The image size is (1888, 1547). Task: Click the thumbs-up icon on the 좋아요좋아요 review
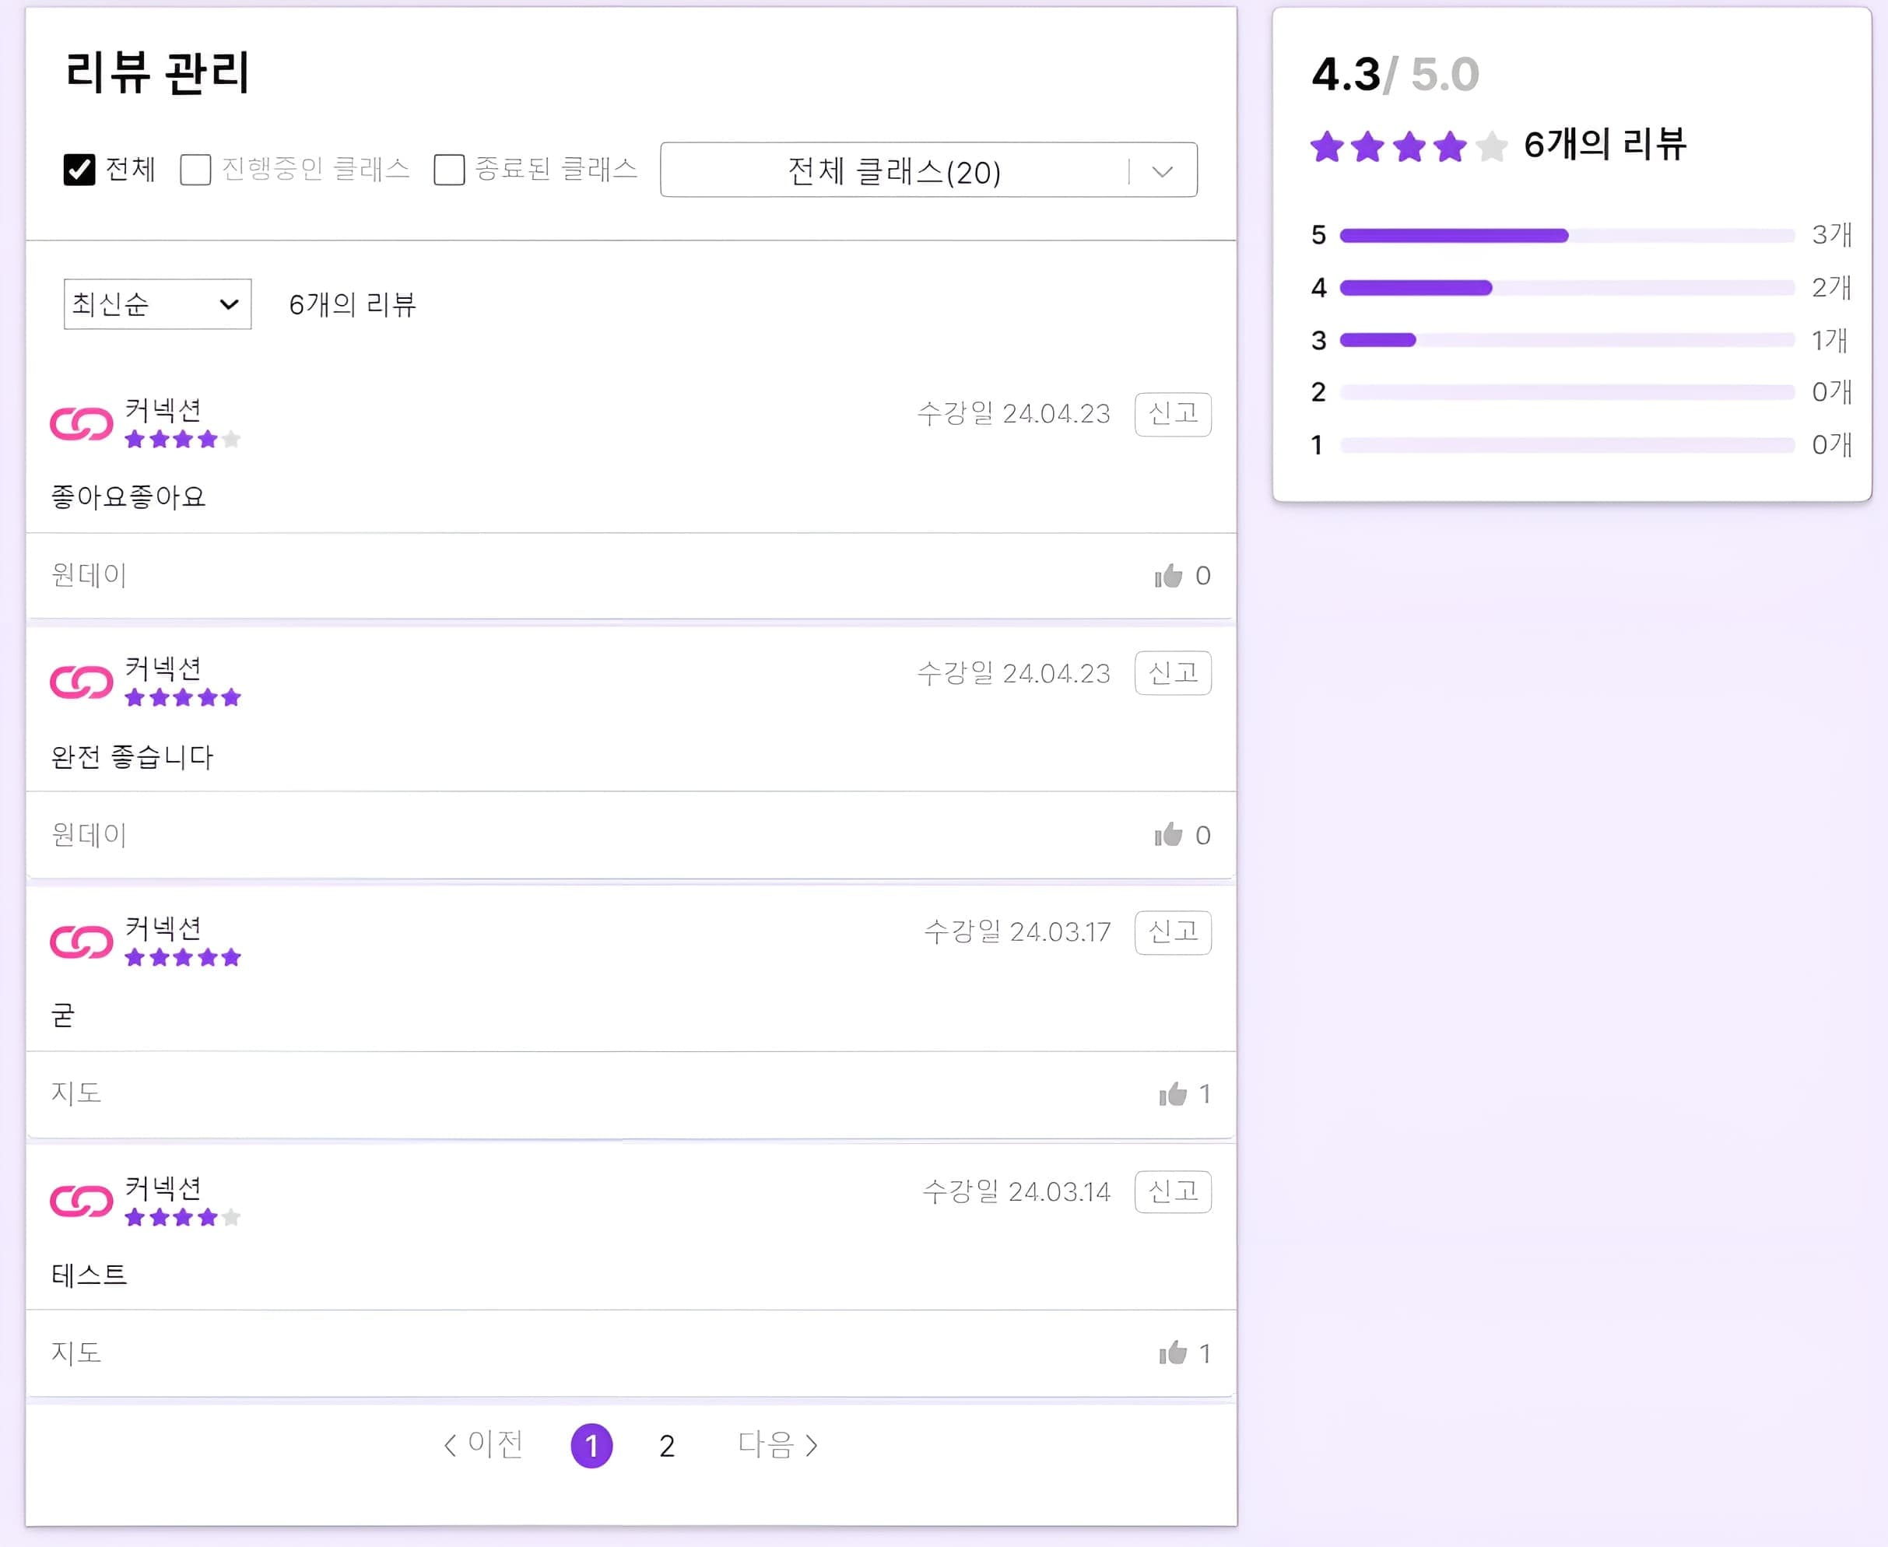coord(1169,576)
